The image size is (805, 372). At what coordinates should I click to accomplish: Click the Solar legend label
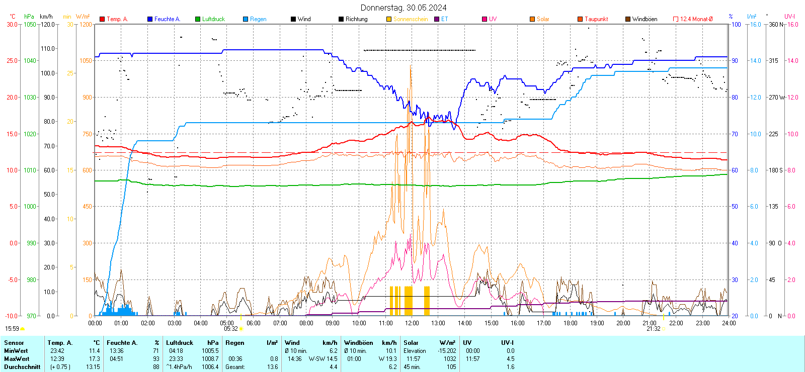[543, 19]
